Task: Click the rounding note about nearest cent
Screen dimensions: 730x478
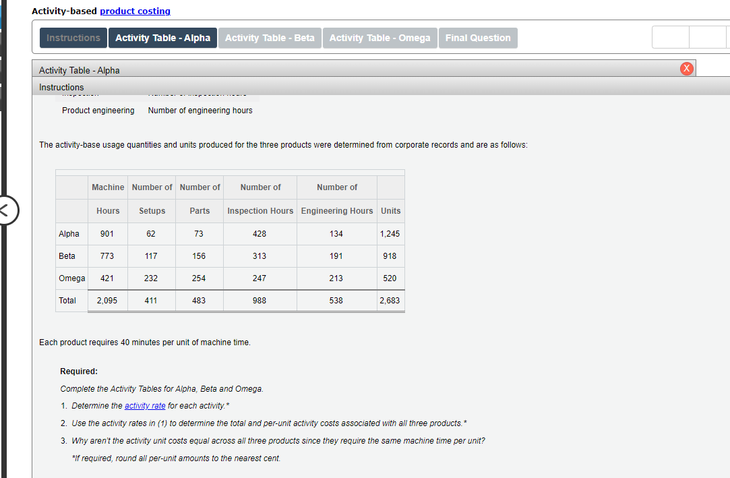Action: 176,458
